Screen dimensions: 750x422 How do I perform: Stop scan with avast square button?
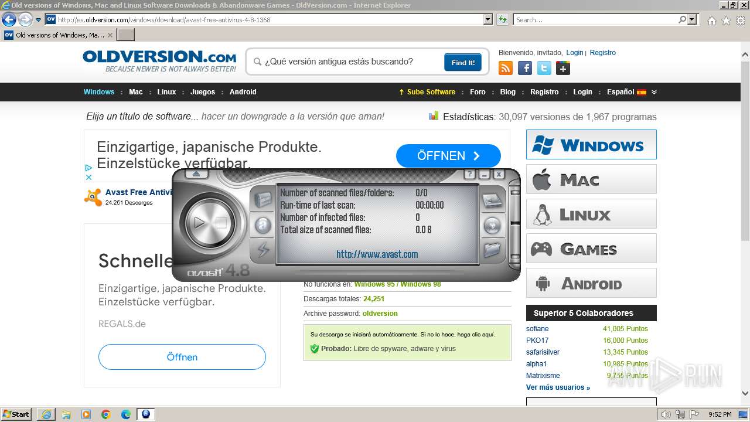(x=221, y=223)
